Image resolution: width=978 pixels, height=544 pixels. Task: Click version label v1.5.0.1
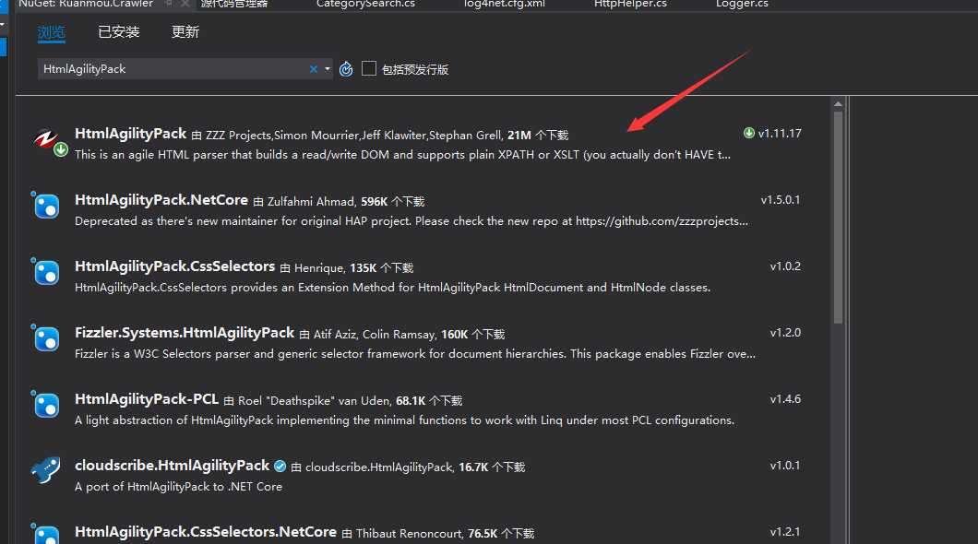click(781, 200)
